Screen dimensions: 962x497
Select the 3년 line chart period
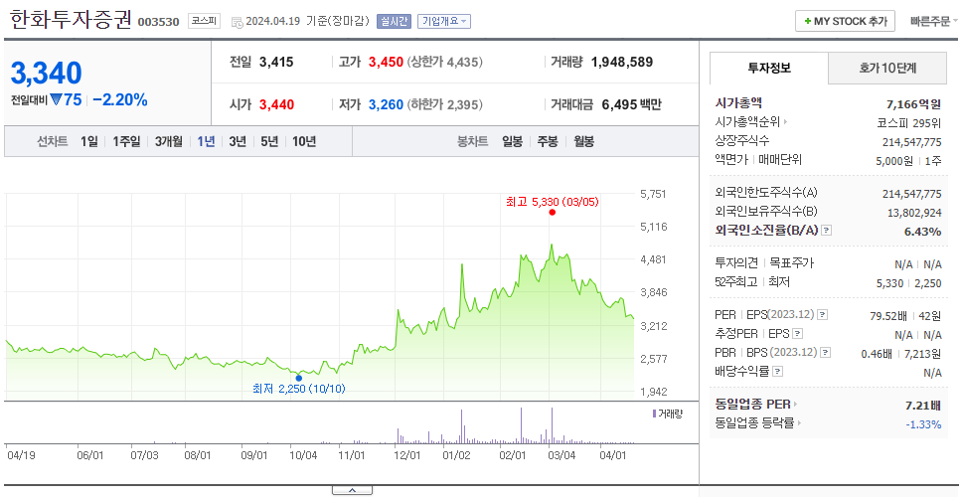pos(238,142)
